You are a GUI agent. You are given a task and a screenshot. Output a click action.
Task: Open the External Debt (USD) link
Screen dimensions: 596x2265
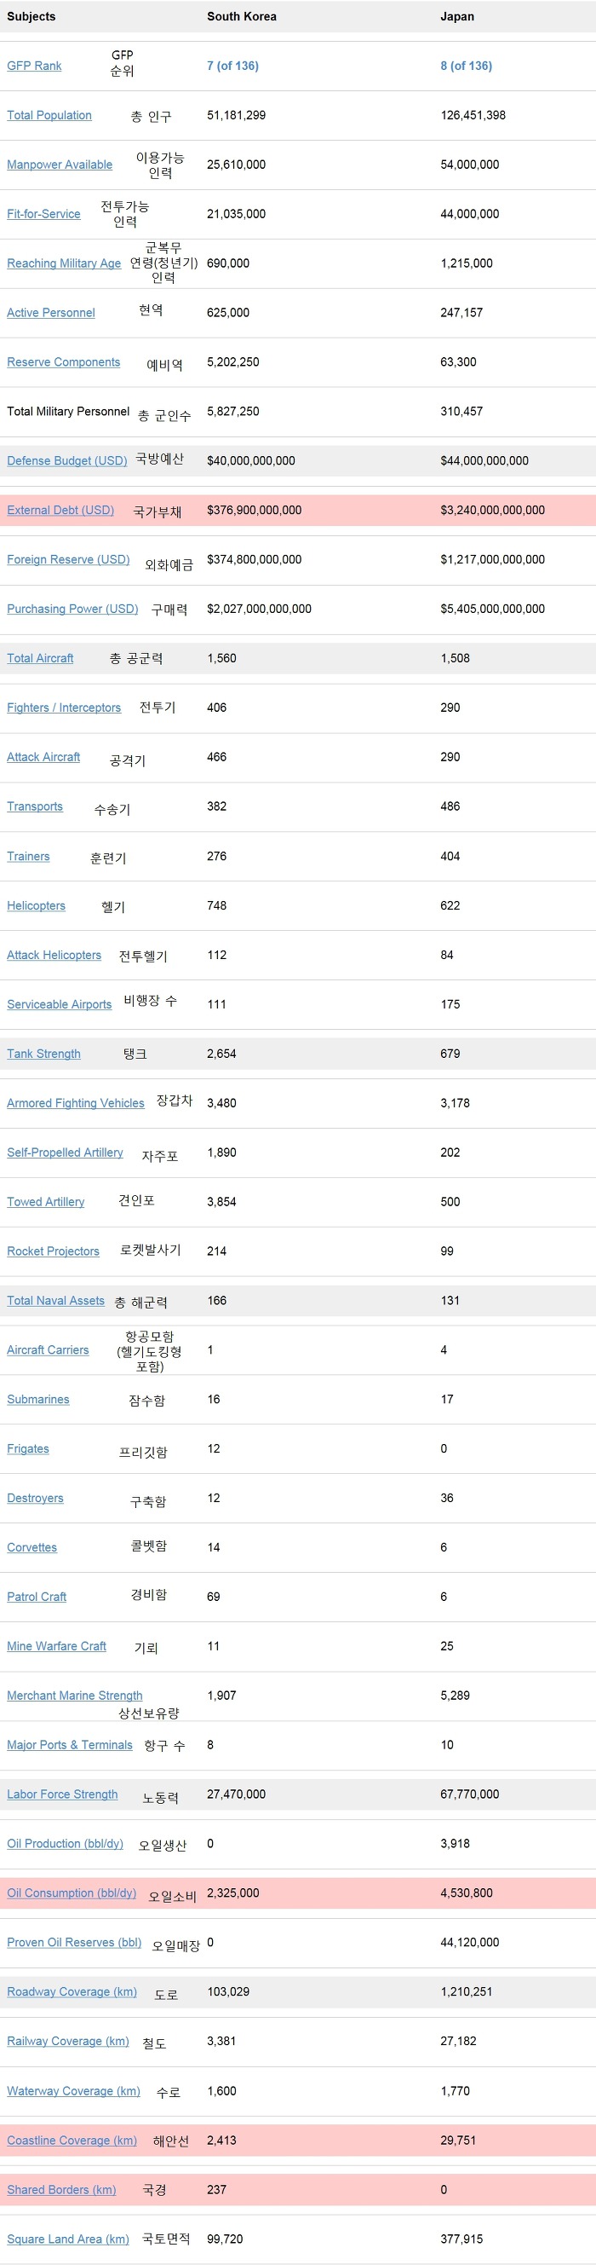60,510
